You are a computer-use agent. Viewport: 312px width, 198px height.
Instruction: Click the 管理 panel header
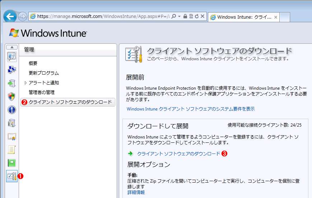tap(67, 50)
